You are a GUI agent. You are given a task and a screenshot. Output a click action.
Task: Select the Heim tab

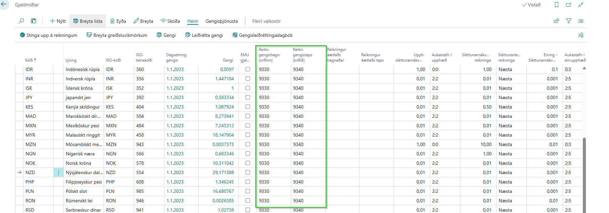193,21
